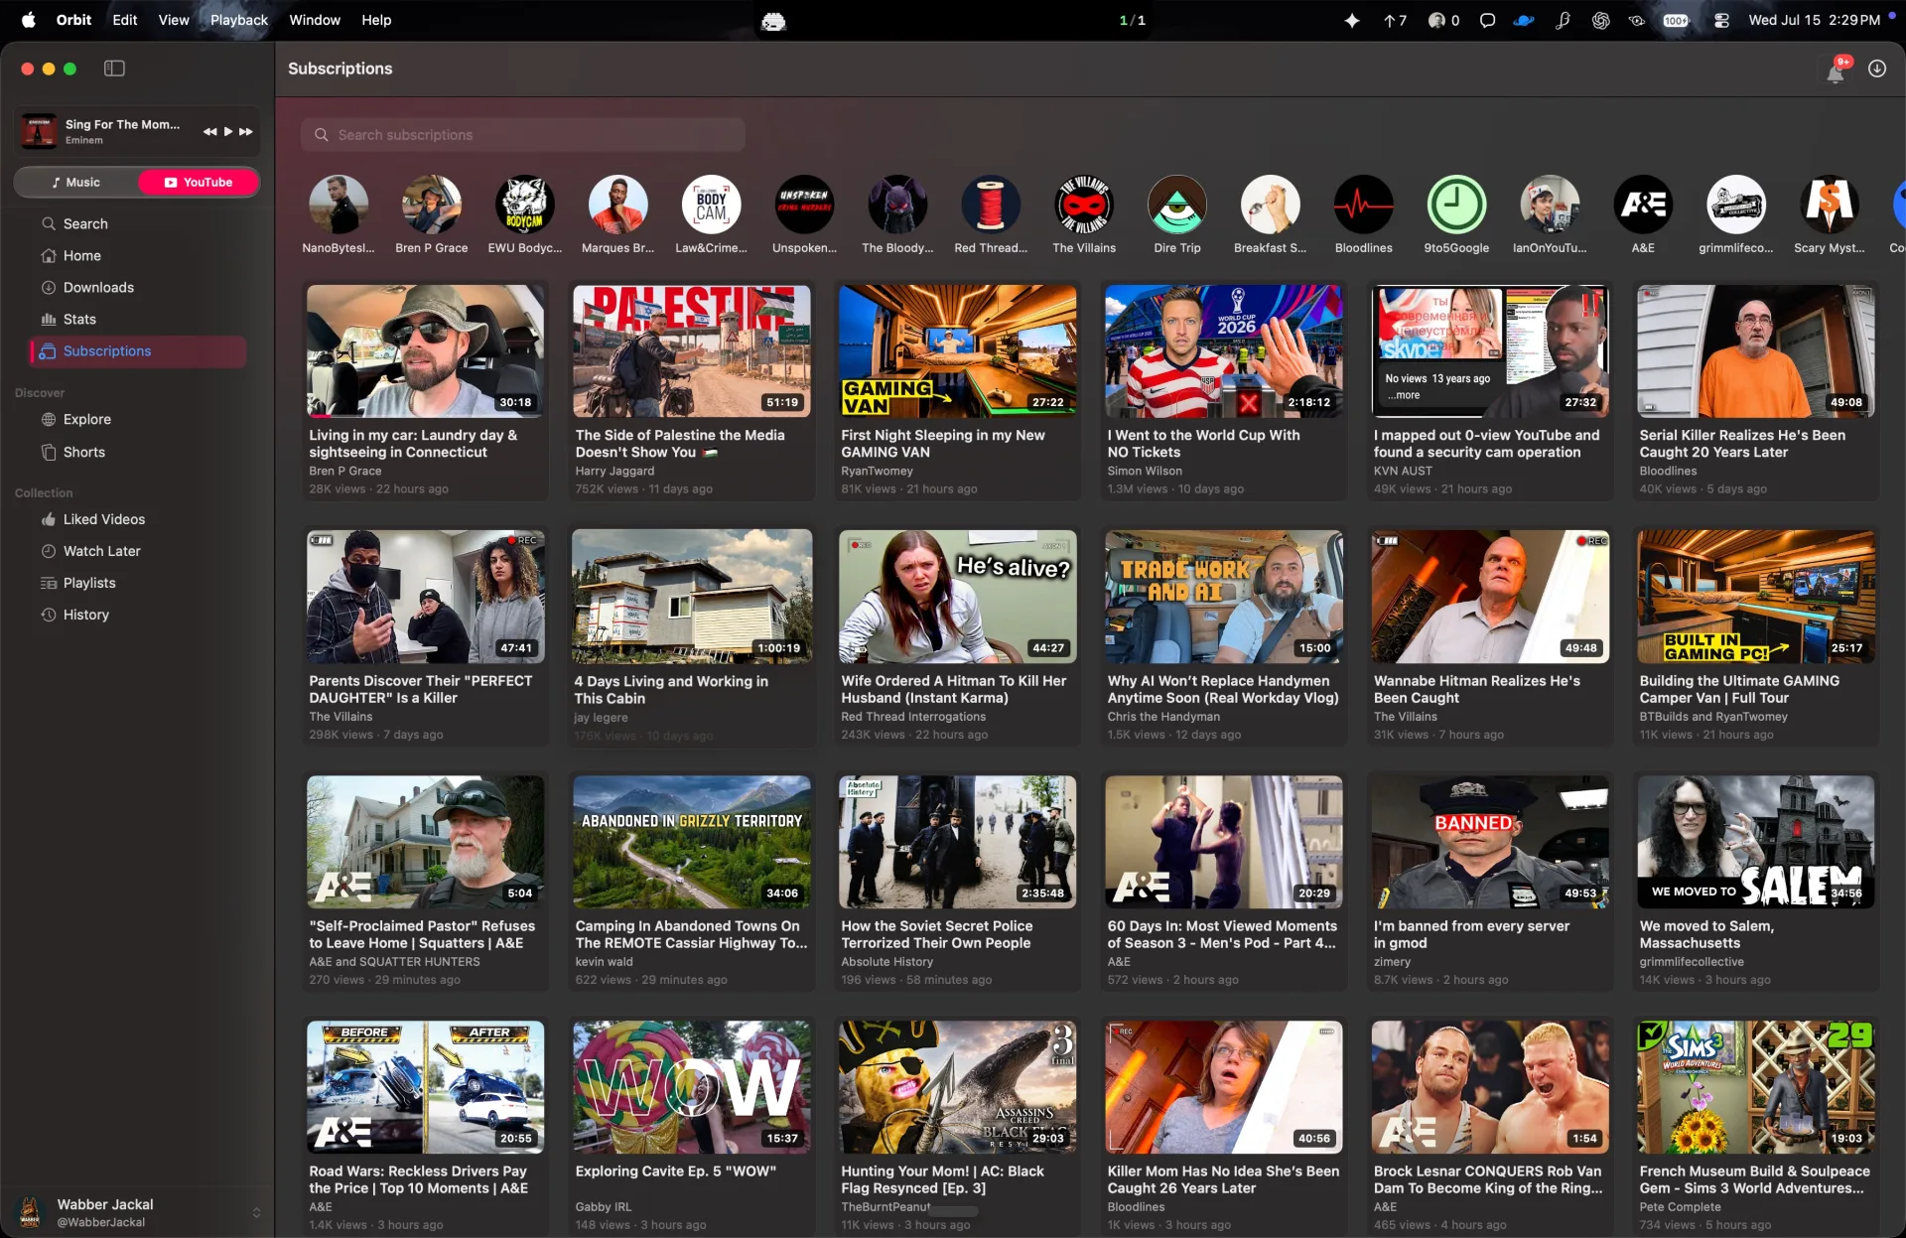Click Sing For The Moment track title
Image resolution: width=1906 pixels, height=1238 pixels.
pyautogui.click(x=122, y=124)
